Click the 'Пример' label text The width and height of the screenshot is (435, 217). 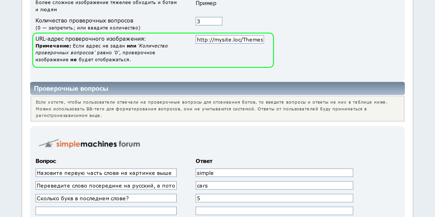206,3
